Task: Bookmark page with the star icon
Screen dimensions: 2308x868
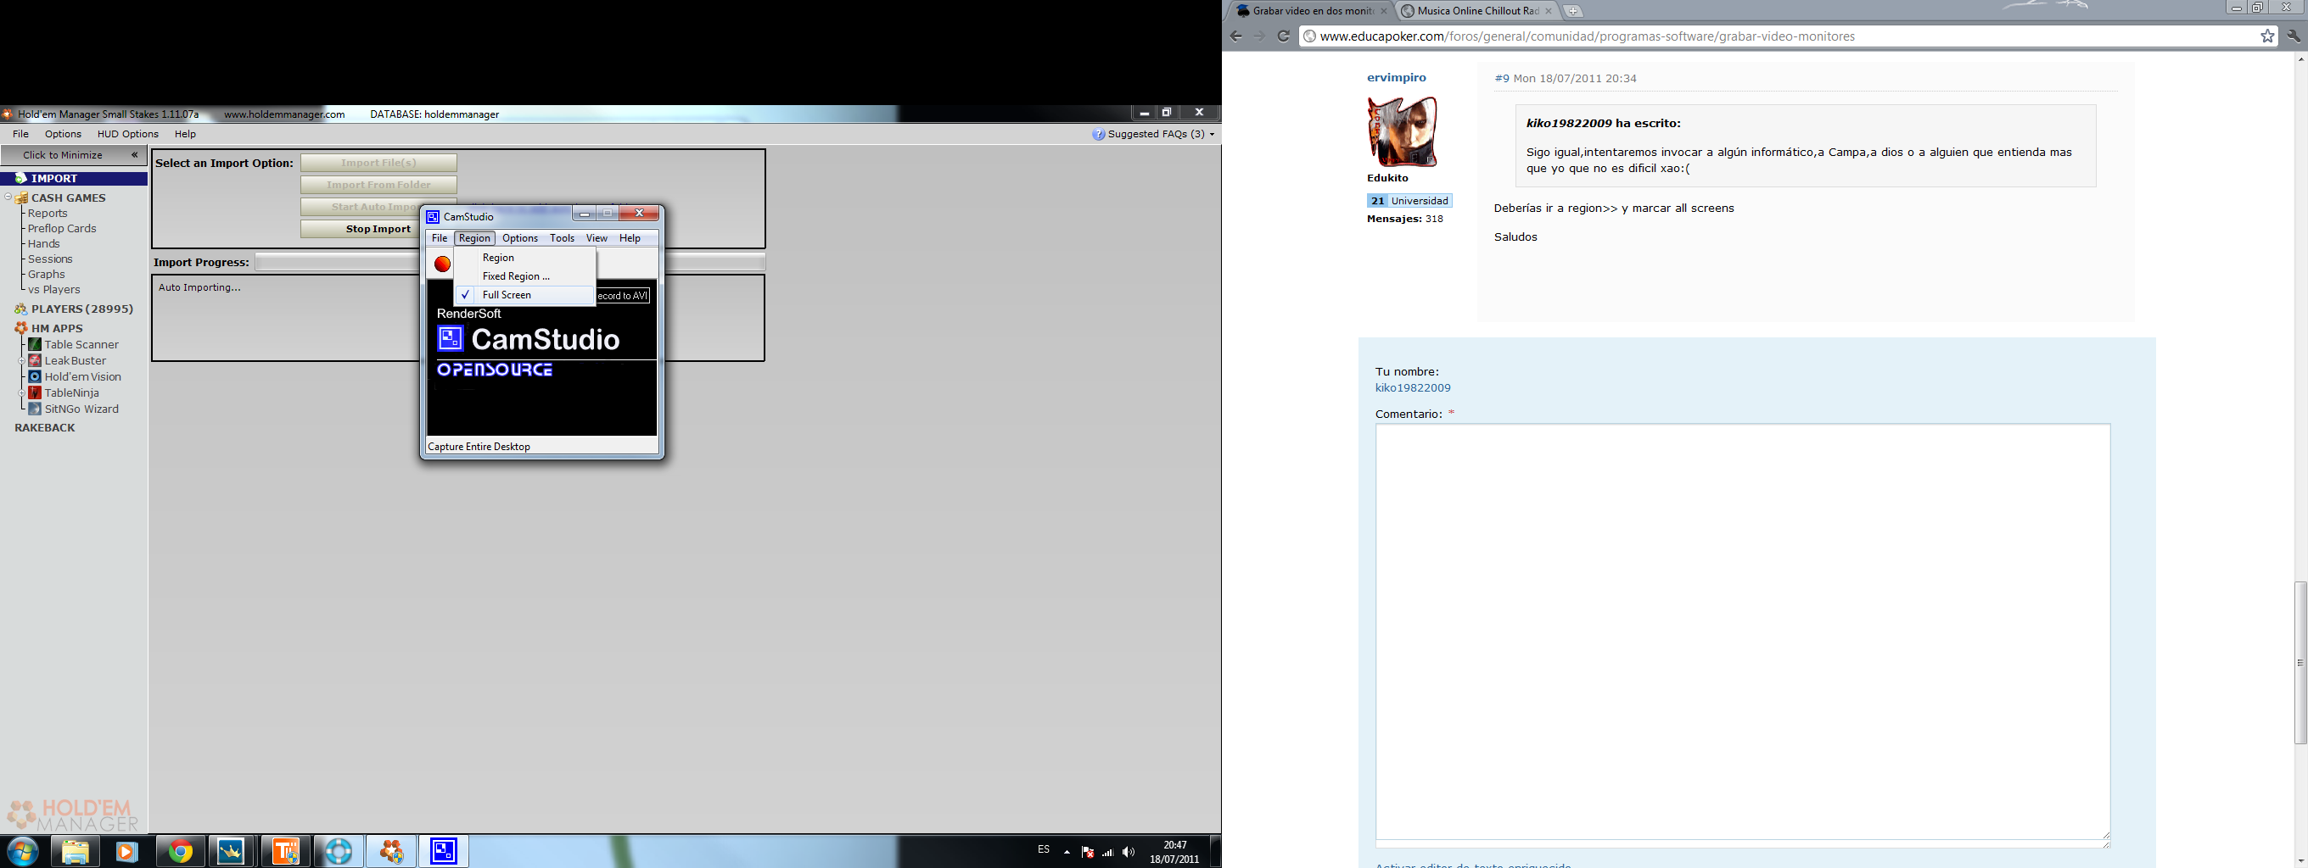Action: point(2266,36)
